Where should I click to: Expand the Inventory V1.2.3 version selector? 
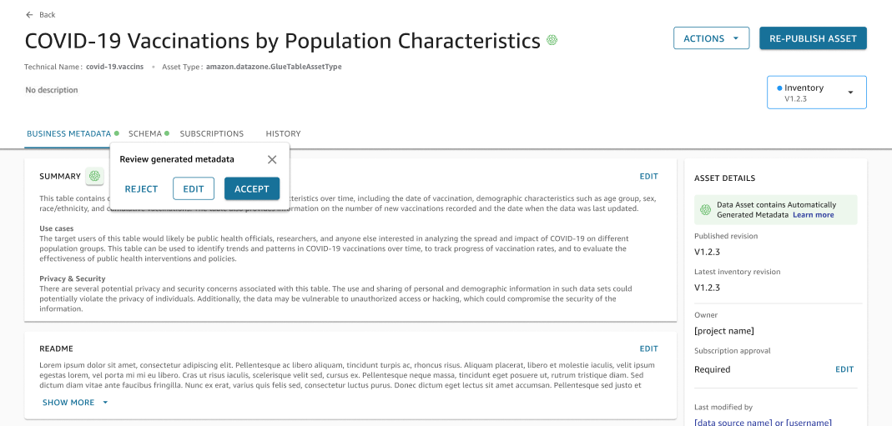817,92
